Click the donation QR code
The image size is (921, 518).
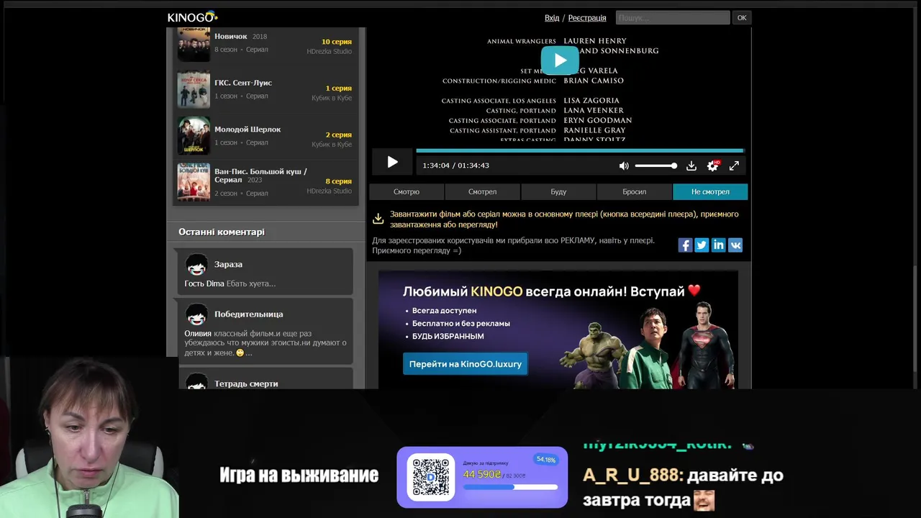point(431,476)
